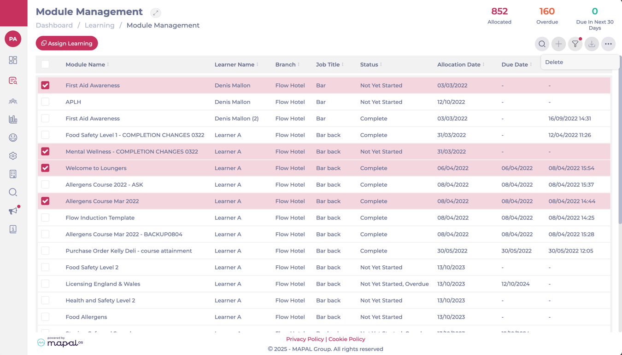Open Branch column sort menu
Image resolution: width=622 pixels, height=355 pixels.
[299, 64]
